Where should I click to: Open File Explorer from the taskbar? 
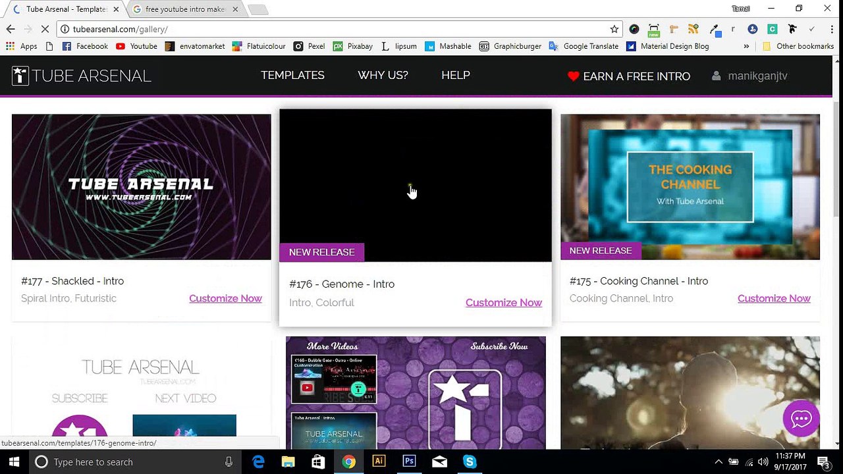288,461
